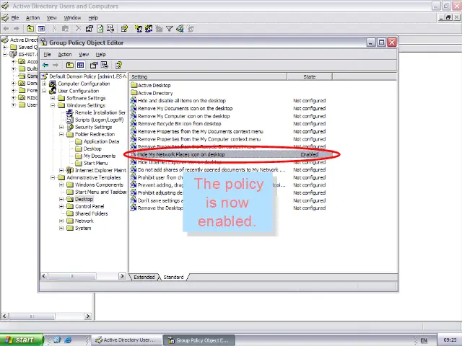Click Back arrow in Active Directory toolbar

[x=6, y=29]
